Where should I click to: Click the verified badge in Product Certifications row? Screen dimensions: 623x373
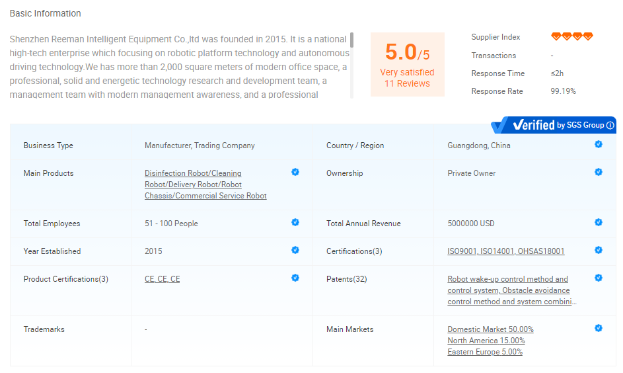pyautogui.click(x=295, y=278)
